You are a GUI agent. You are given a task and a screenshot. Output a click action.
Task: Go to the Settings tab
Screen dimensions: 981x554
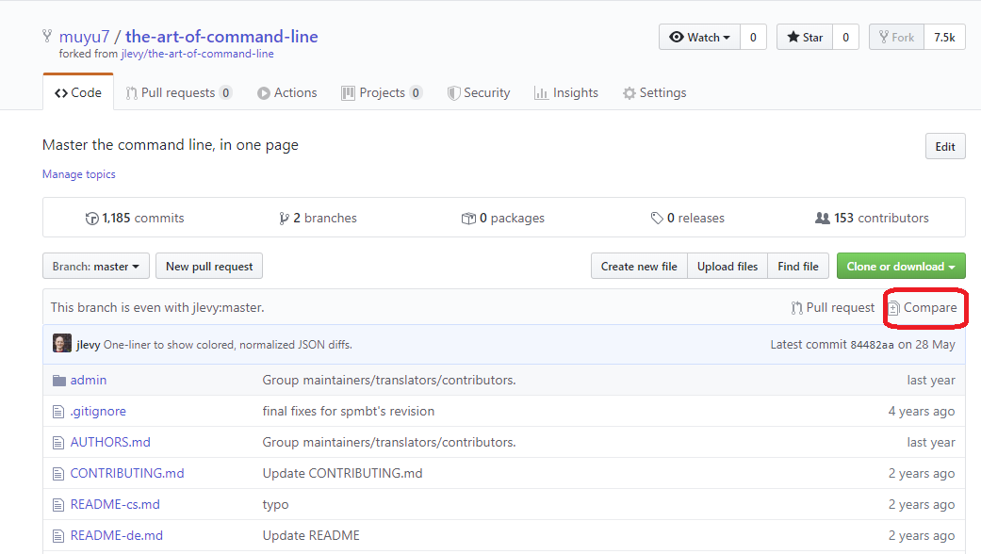tap(654, 93)
